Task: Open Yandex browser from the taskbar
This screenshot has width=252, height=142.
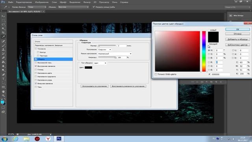Action: [x=48, y=138]
